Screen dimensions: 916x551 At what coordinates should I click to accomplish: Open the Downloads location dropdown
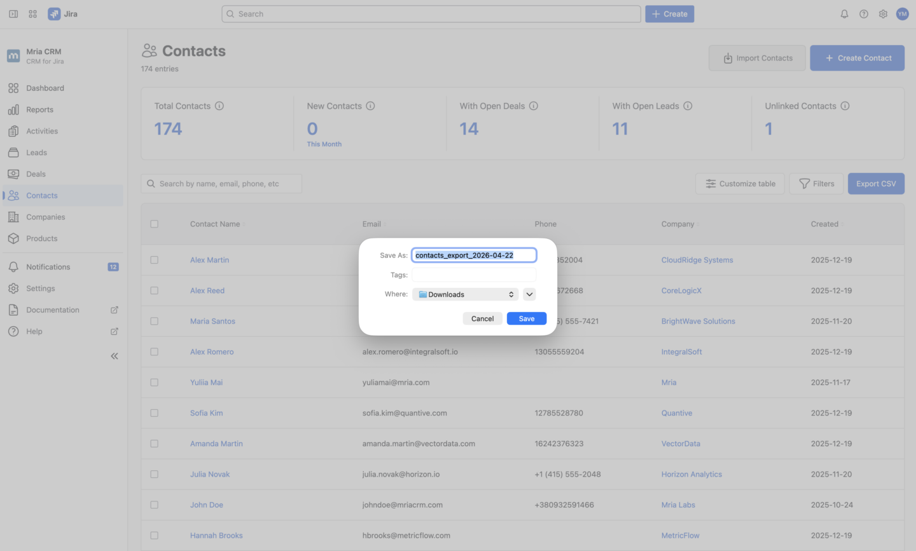pyautogui.click(x=465, y=294)
